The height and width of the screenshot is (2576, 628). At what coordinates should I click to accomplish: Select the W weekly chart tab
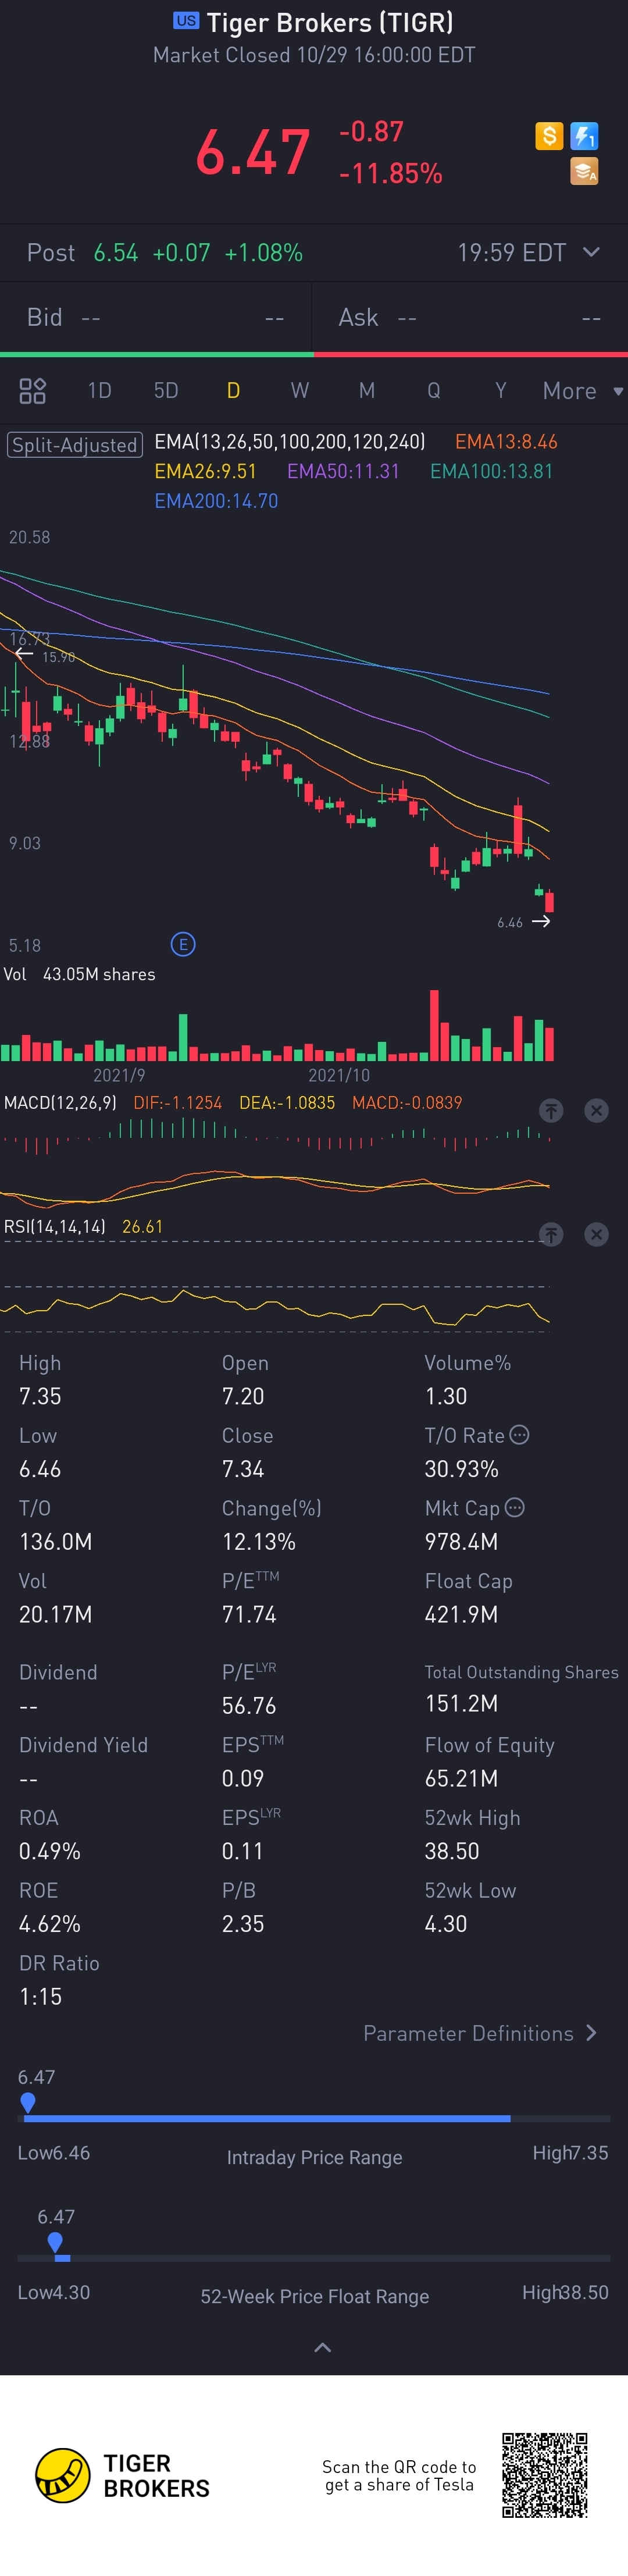pos(300,391)
